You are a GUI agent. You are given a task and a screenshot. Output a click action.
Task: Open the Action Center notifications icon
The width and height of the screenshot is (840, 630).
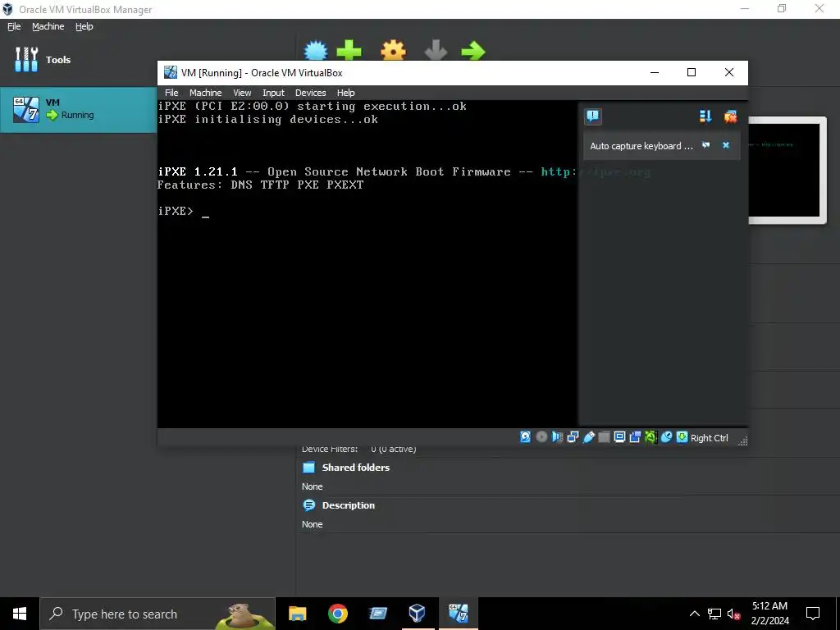click(813, 614)
